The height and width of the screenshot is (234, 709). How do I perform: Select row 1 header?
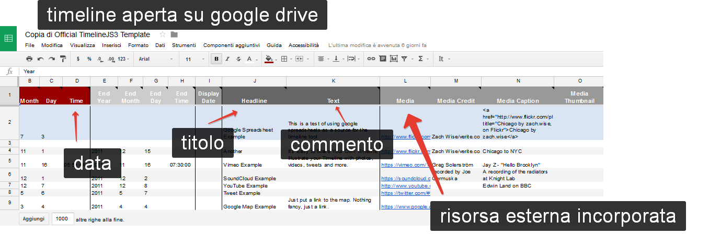pos(10,95)
